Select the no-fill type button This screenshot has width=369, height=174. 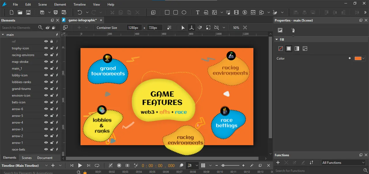pos(280,49)
